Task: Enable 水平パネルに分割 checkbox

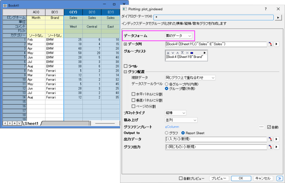Action: point(133,94)
